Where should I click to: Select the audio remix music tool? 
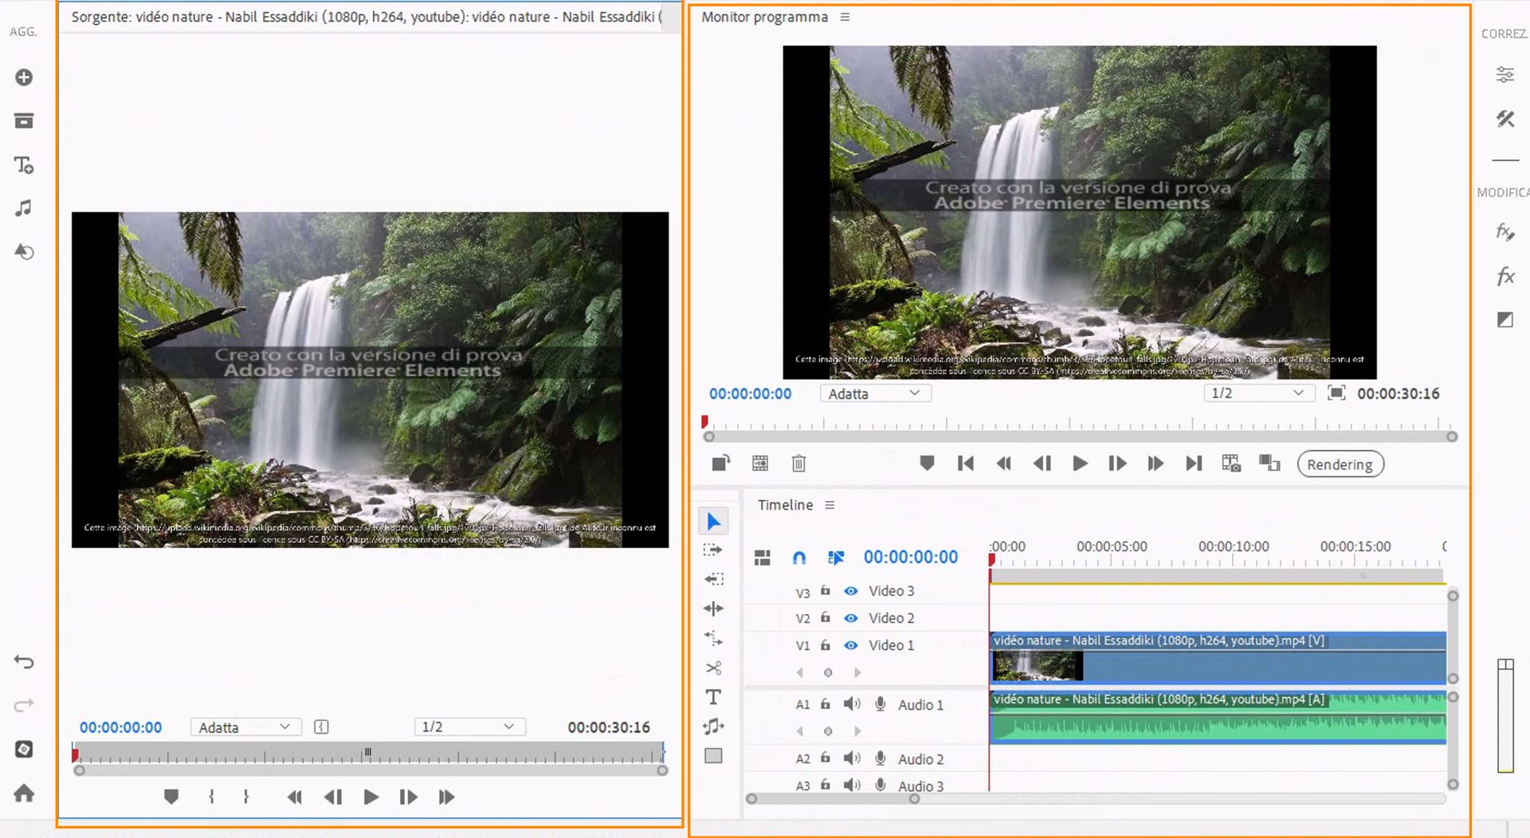(x=713, y=726)
